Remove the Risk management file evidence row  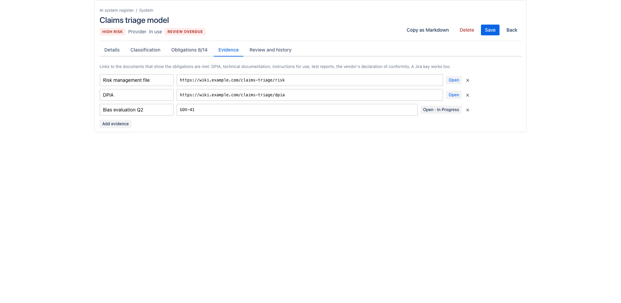click(x=467, y=80)
